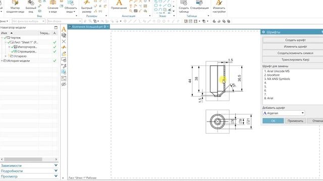Click the Транслировать Kanji button
Viewport: 323px width, 181px height.
[x=295, y=60]
